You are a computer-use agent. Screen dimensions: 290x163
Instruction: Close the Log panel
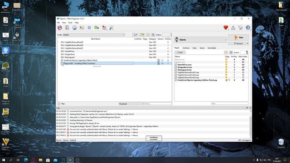(250, 108)
